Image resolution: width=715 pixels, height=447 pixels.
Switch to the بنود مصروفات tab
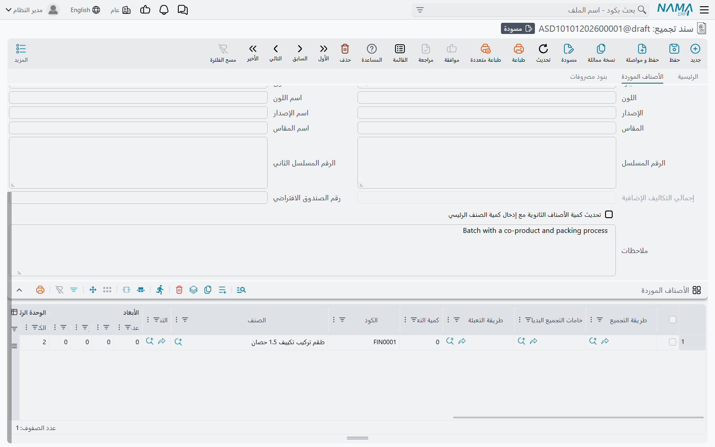pyautogui.click(x=589, y=77)
